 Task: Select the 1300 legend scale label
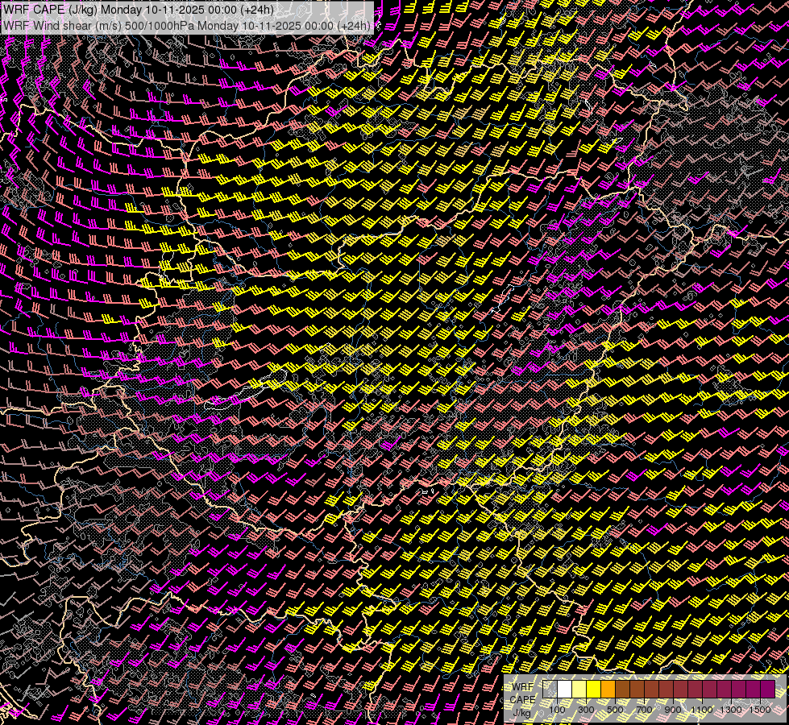(731, 710)
